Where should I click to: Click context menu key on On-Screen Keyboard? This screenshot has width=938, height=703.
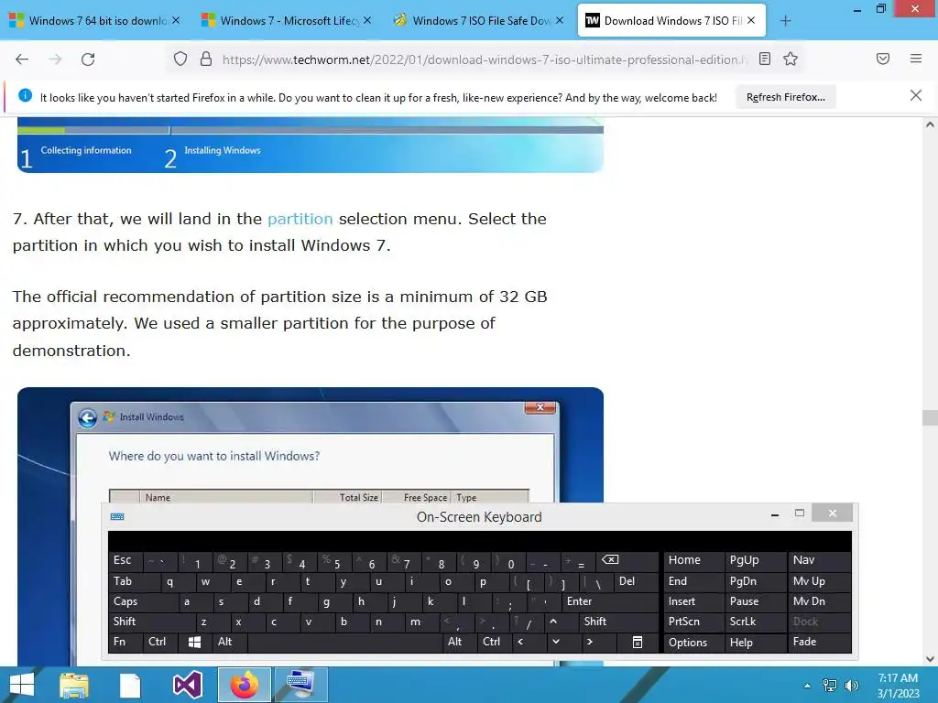tap(638, 642)
